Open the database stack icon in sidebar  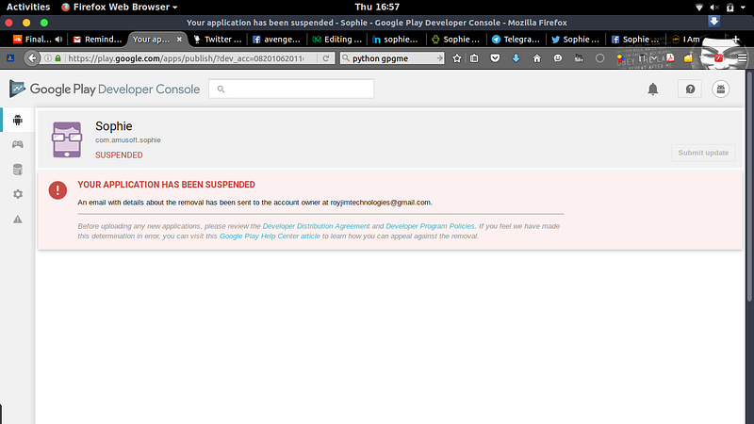click(18, 170)
